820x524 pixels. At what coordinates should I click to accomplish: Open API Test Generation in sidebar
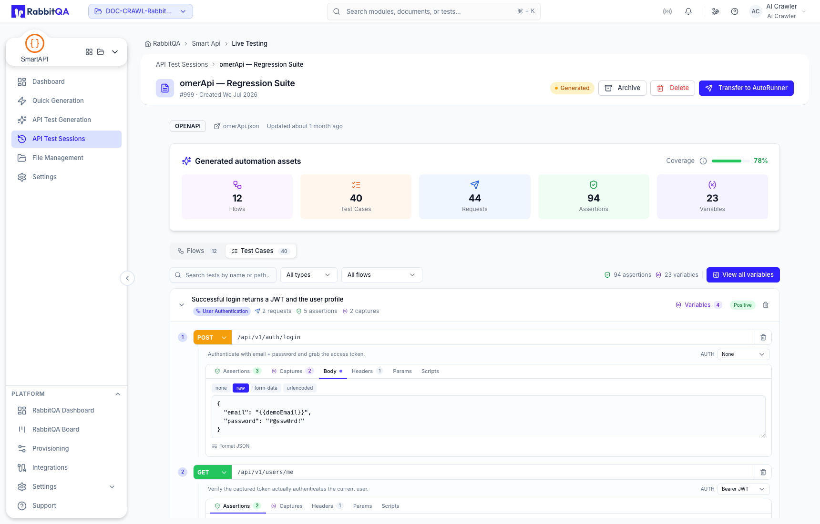click(x=66, y=120)
